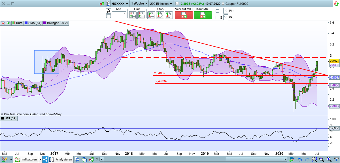Viewport: 340px width, 163px height.
Task: Select the drawing pencil tool icon
Action: [5, 159]
